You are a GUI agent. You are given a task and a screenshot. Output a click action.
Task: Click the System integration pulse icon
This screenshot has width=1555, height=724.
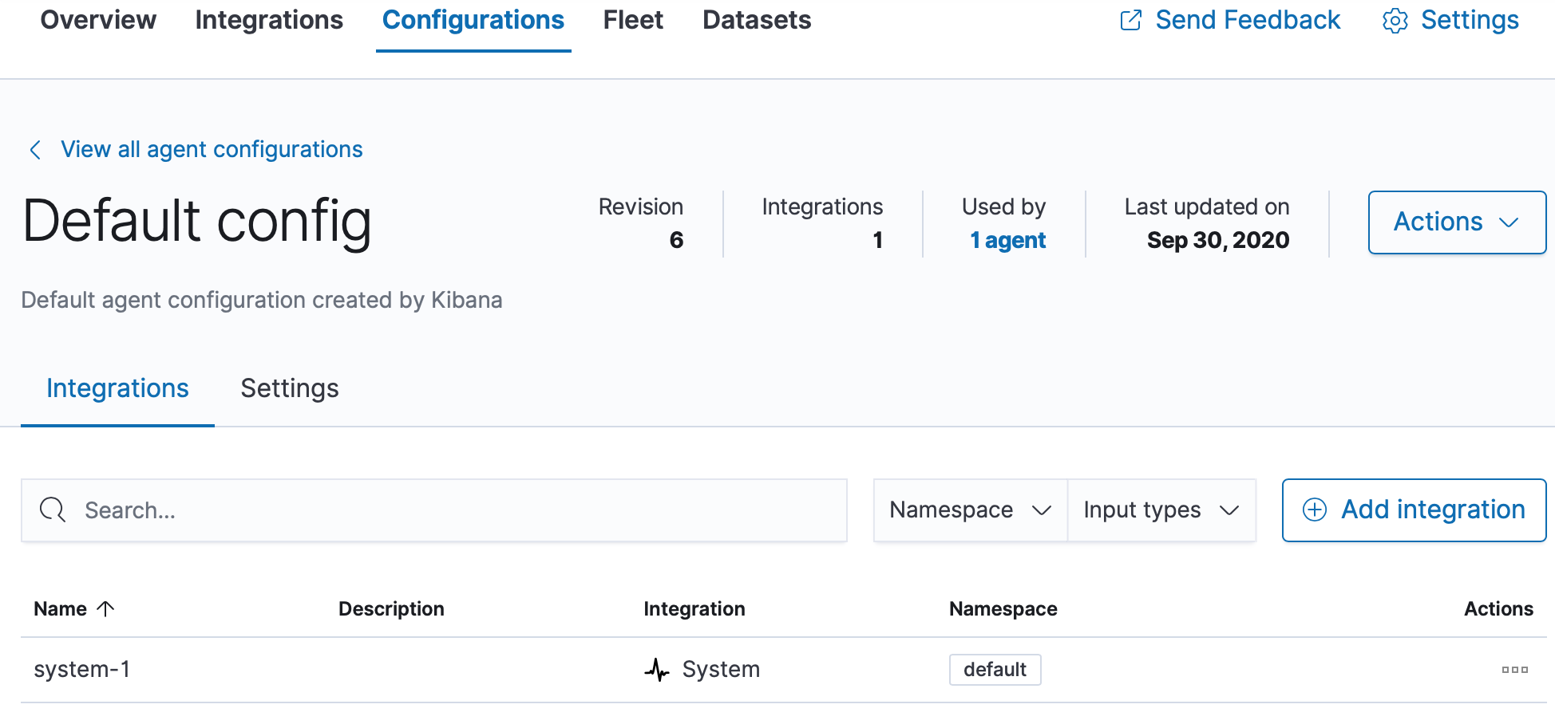(658, 670)
